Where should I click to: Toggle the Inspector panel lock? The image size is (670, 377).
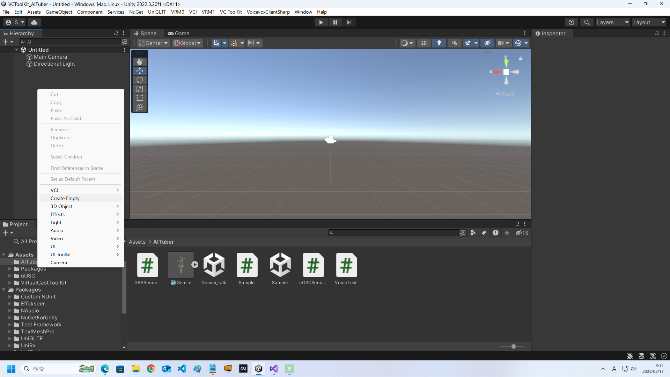point(657,33)
